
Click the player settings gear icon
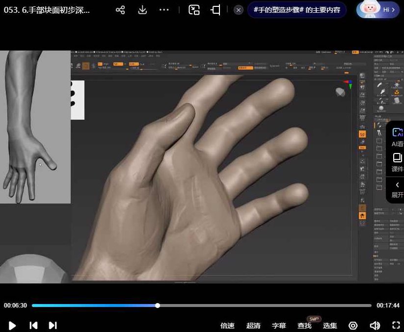(353, 325)
